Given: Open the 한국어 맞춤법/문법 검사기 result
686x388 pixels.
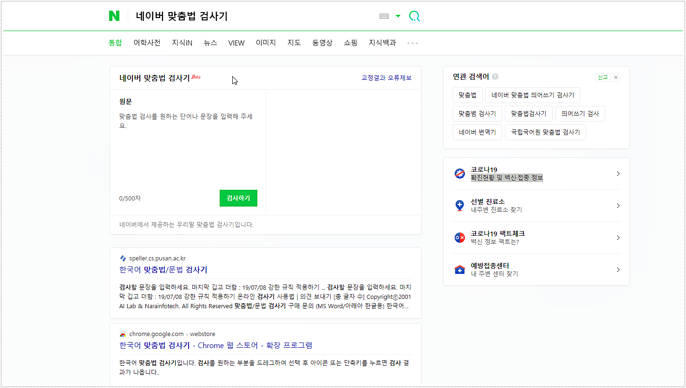Looking at the screenshot, I should pyautogui.click(x=163, y=270).
